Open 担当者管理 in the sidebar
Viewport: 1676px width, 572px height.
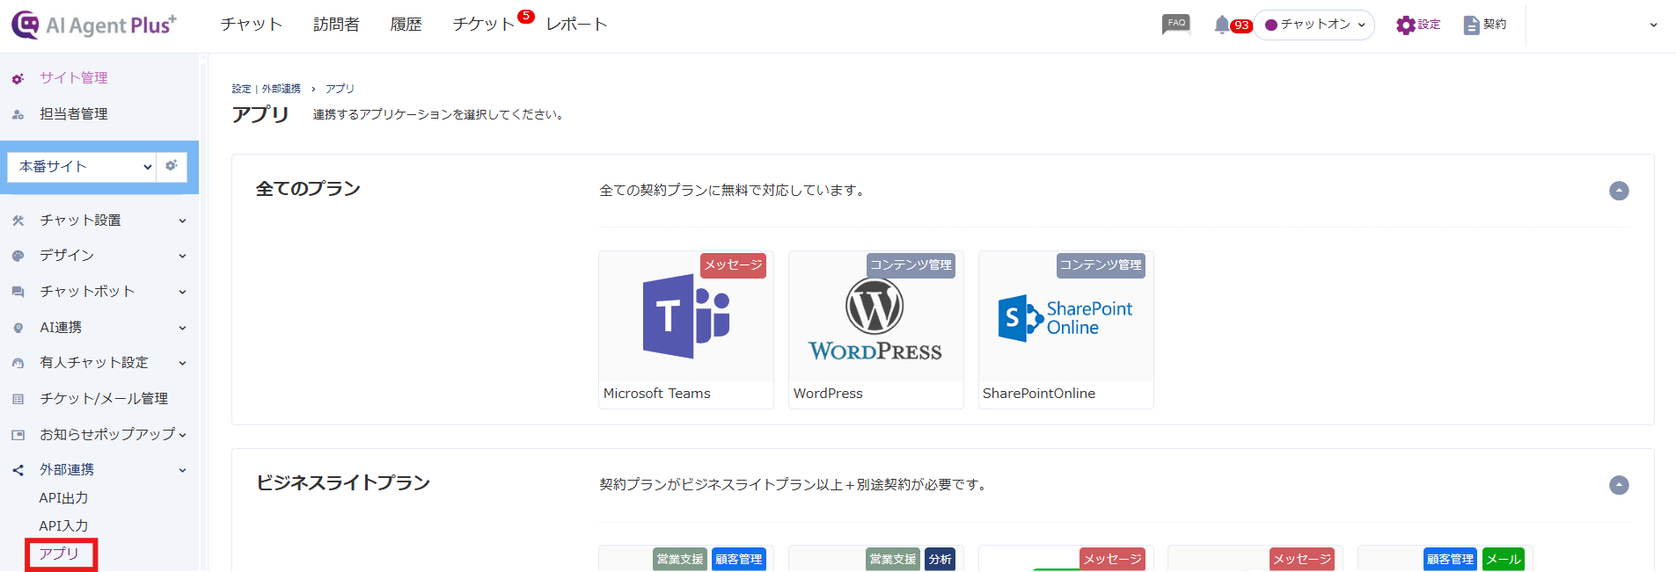click(x=74, y=114)
